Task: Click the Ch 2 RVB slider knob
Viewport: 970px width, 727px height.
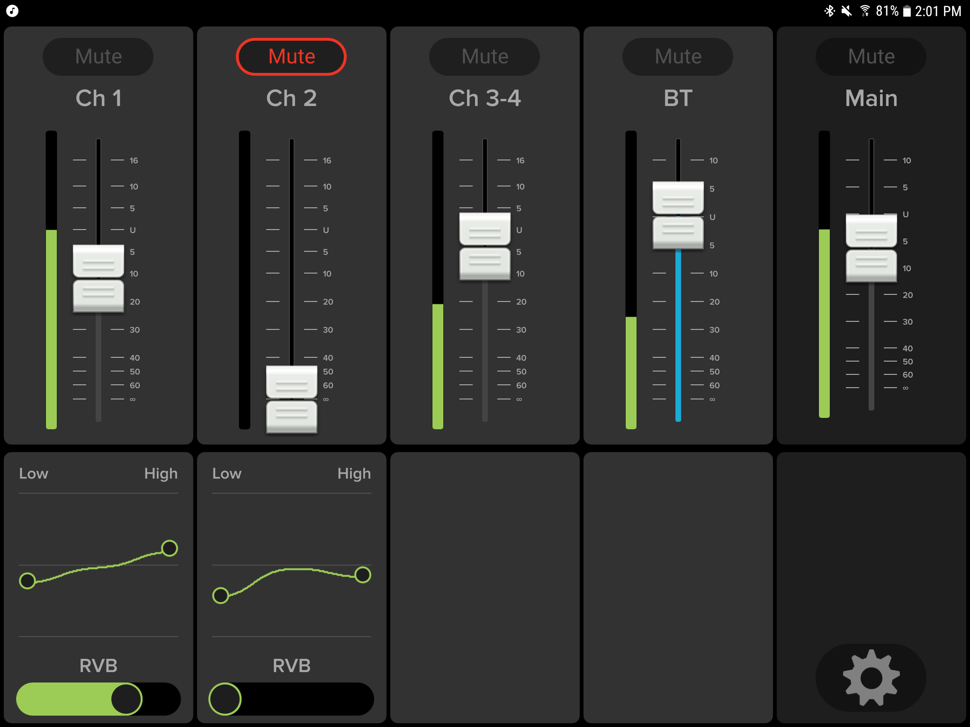Action: 225,699
